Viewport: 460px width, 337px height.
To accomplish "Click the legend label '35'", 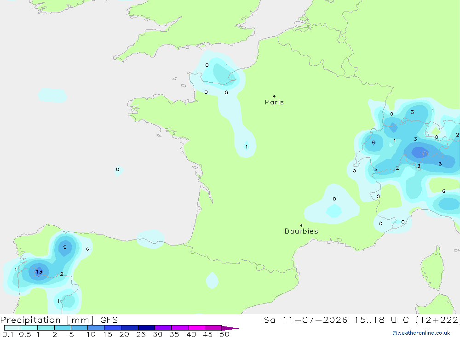I will pos(174,334).
